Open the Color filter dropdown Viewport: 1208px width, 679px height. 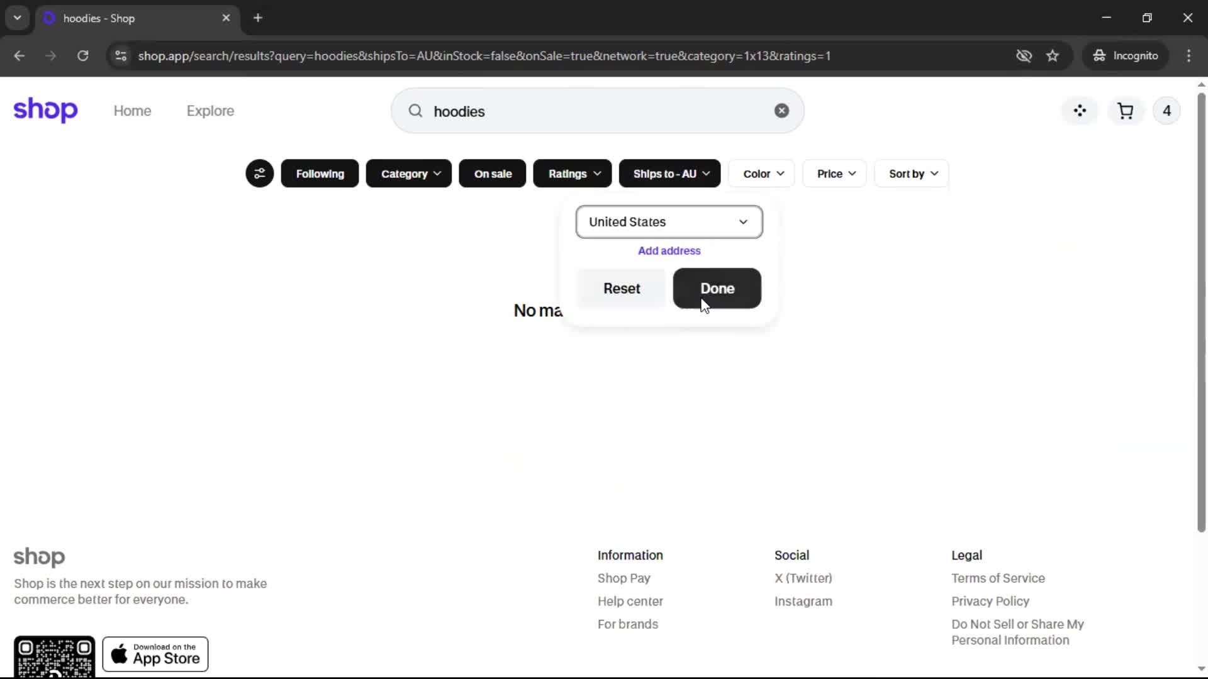[x=763, y=174]
